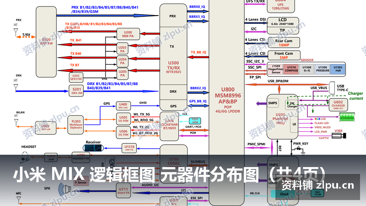Select the USB TYPE-C connector symbol
Viewport: 366px width, 206px height.
[x=332, y=88]
